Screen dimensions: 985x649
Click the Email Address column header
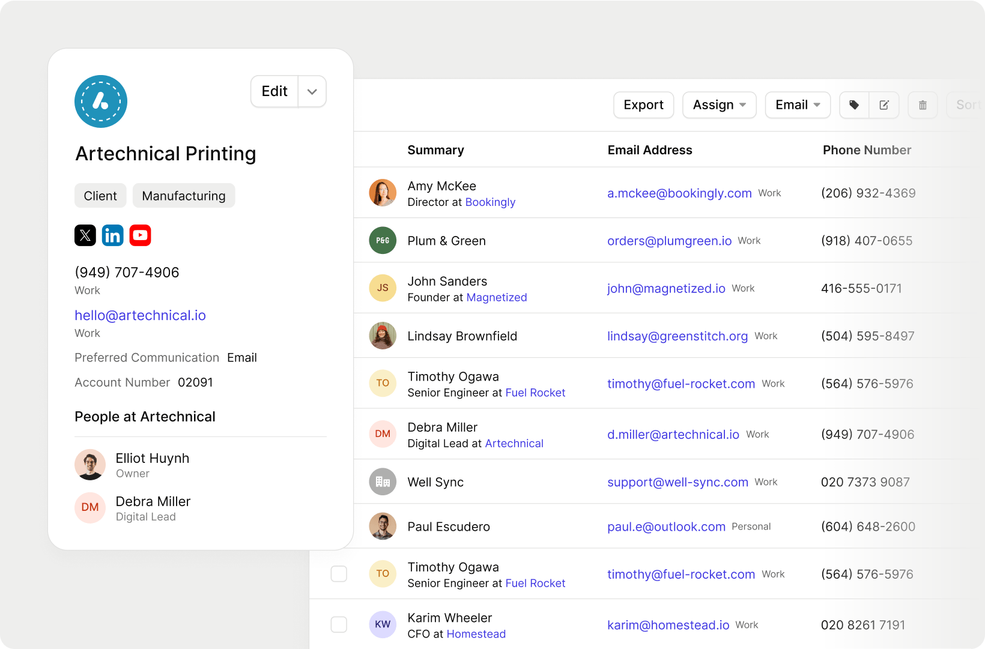click(649, 150)
